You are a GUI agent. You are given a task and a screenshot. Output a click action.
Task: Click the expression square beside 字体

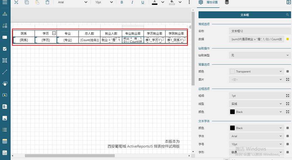pyautogui.click(x=288, y=136)
